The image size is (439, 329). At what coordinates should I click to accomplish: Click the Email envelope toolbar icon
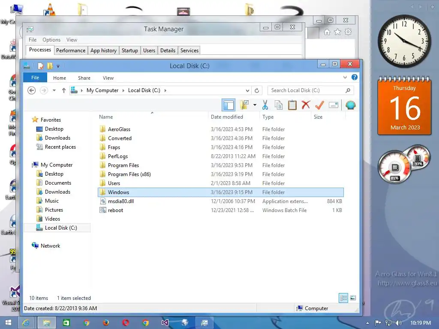[x=334, y=105]
